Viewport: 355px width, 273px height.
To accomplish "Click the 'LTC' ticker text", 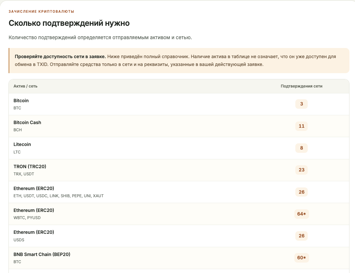I will (17, 152).
